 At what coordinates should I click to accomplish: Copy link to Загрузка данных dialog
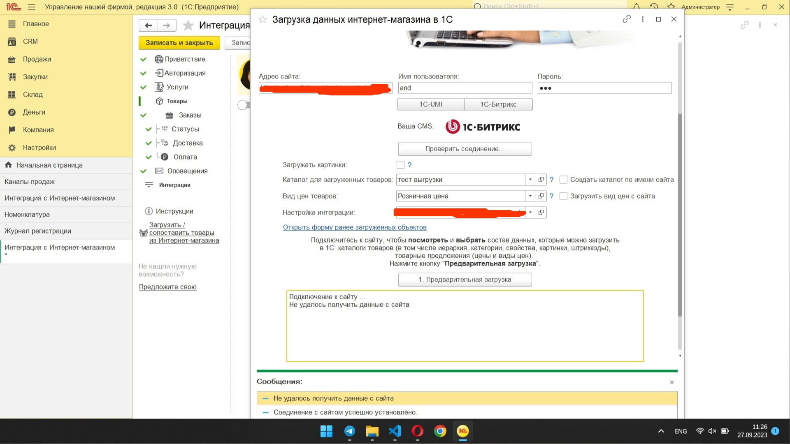point(627,19)
